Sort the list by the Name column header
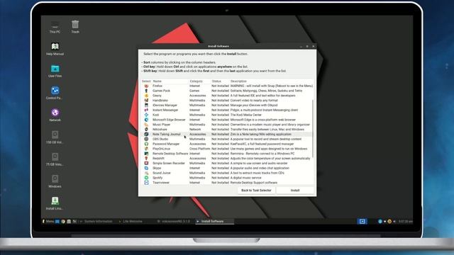The height and width of the screenshot is (255, 454). click(x=157, y=81)
